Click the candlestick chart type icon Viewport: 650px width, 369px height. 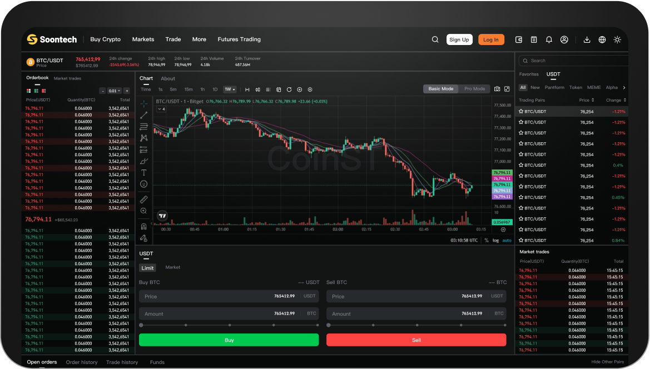click(258, 89)
